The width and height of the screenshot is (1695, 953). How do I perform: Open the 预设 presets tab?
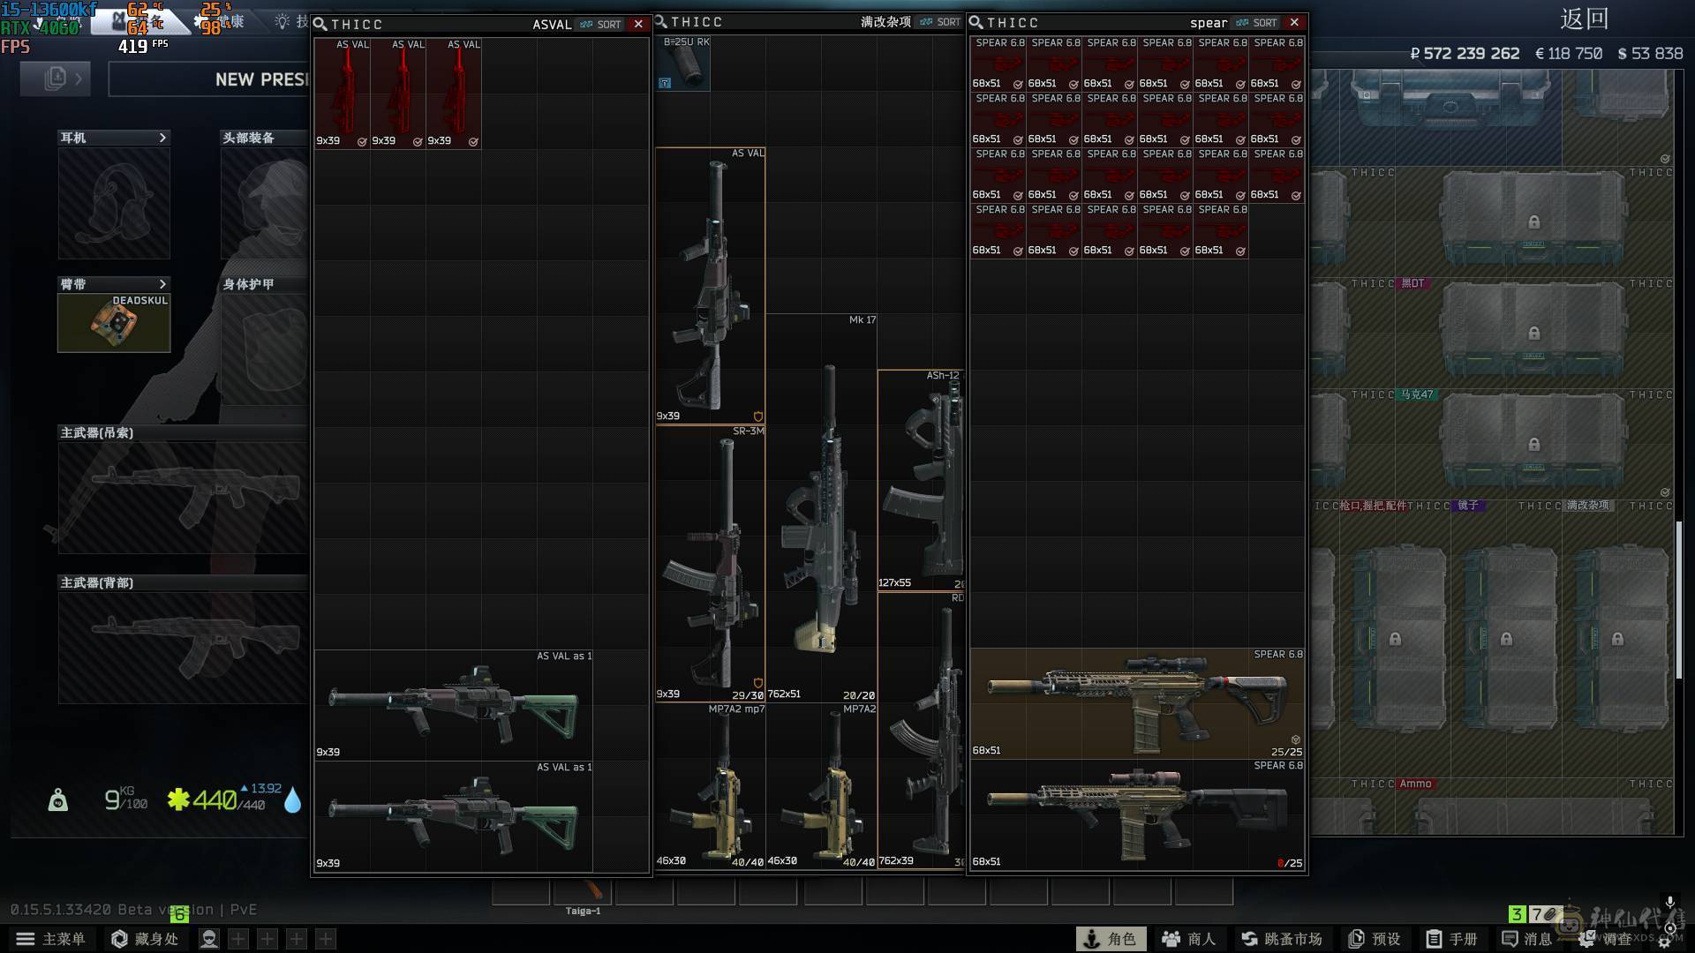click(1375, 939)
